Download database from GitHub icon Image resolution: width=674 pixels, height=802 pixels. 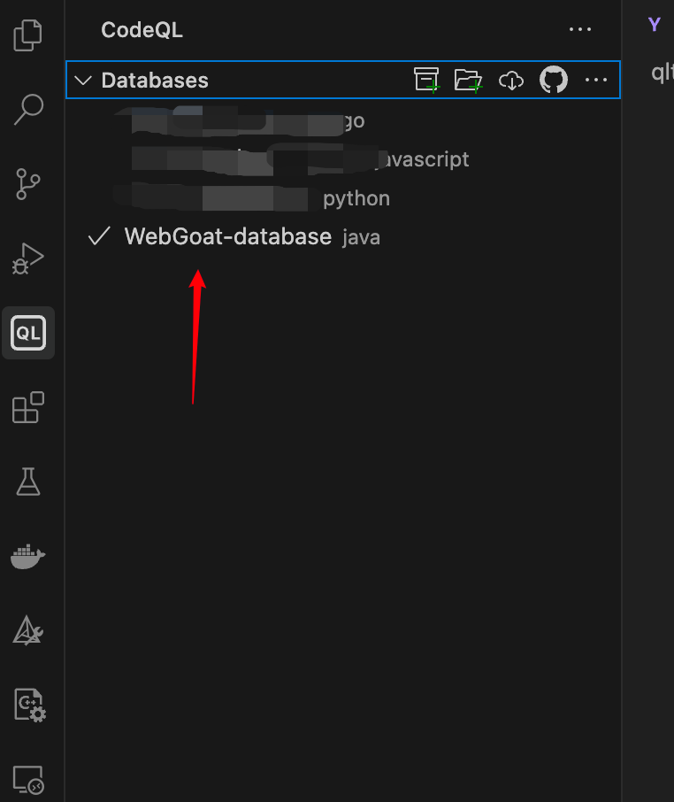pos(554,80)
